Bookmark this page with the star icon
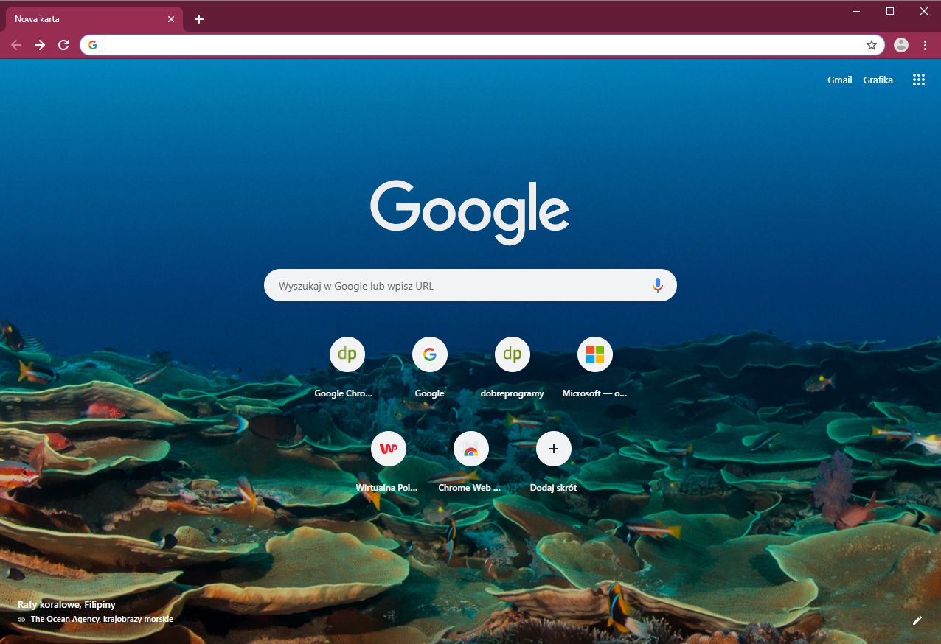The height and width of the screenshot is (644, 941). (872, 45)
